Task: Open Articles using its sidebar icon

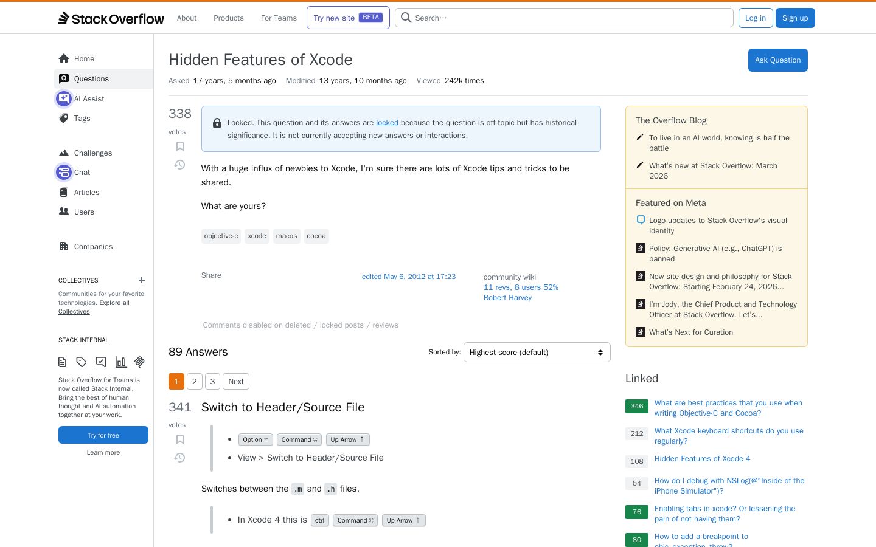Action: pyautogui.click(x=64, y=193)
